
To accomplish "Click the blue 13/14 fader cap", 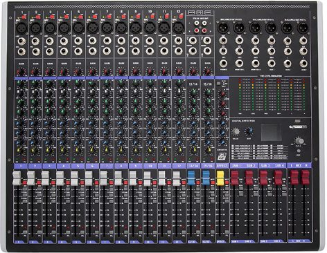I will tap(191, 178).
